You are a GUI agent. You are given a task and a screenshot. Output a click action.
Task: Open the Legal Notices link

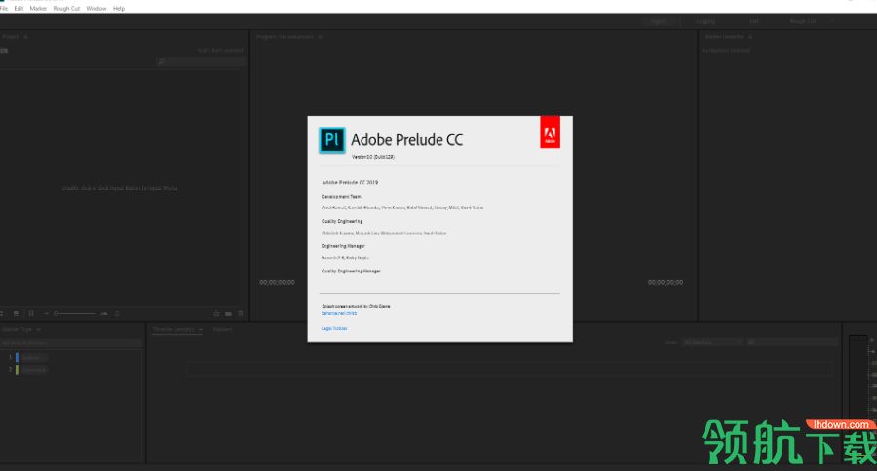pyautogui.click(x=334, y=329)
